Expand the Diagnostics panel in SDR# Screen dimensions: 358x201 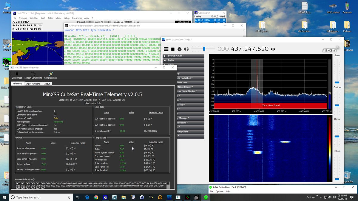(x=190, y=123)
